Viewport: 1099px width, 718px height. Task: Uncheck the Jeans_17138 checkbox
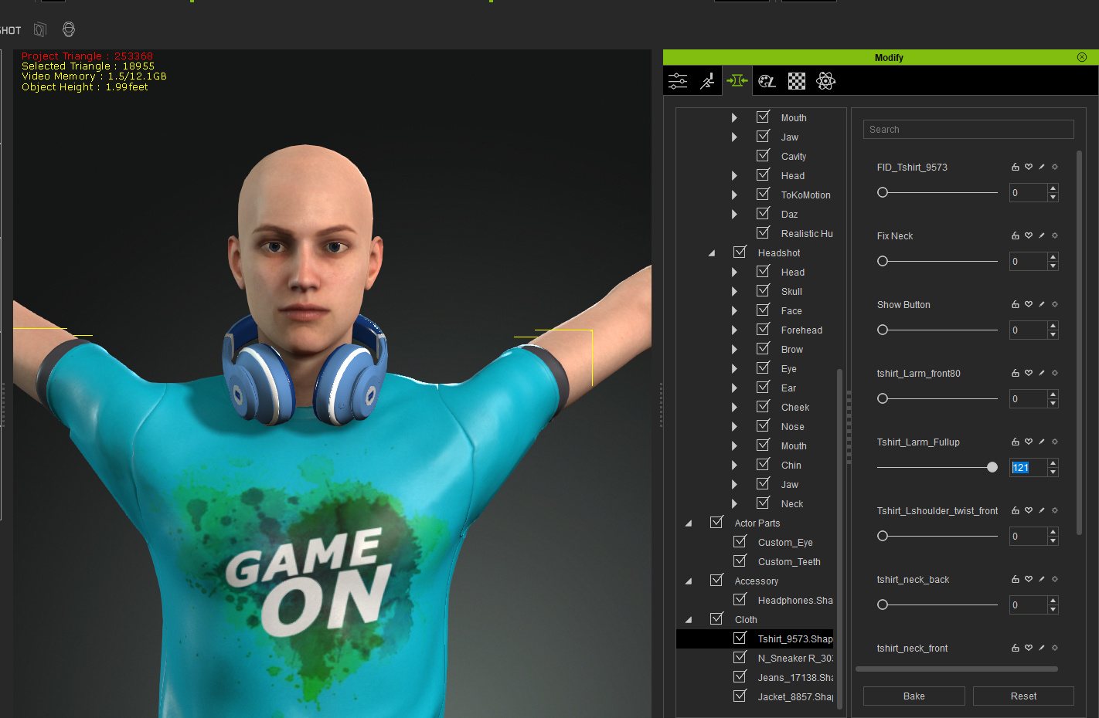[740, 676]
